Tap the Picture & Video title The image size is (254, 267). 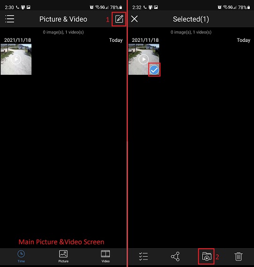coord(63,19)
